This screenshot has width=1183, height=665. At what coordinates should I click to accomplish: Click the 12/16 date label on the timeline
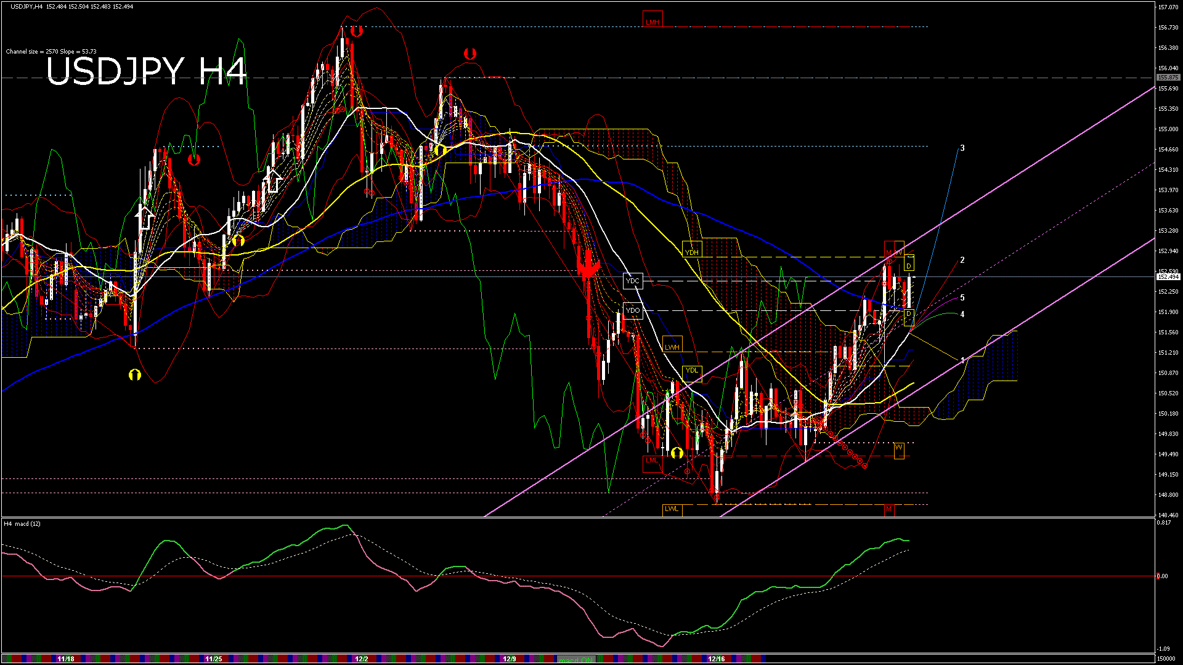pos(718,658)
